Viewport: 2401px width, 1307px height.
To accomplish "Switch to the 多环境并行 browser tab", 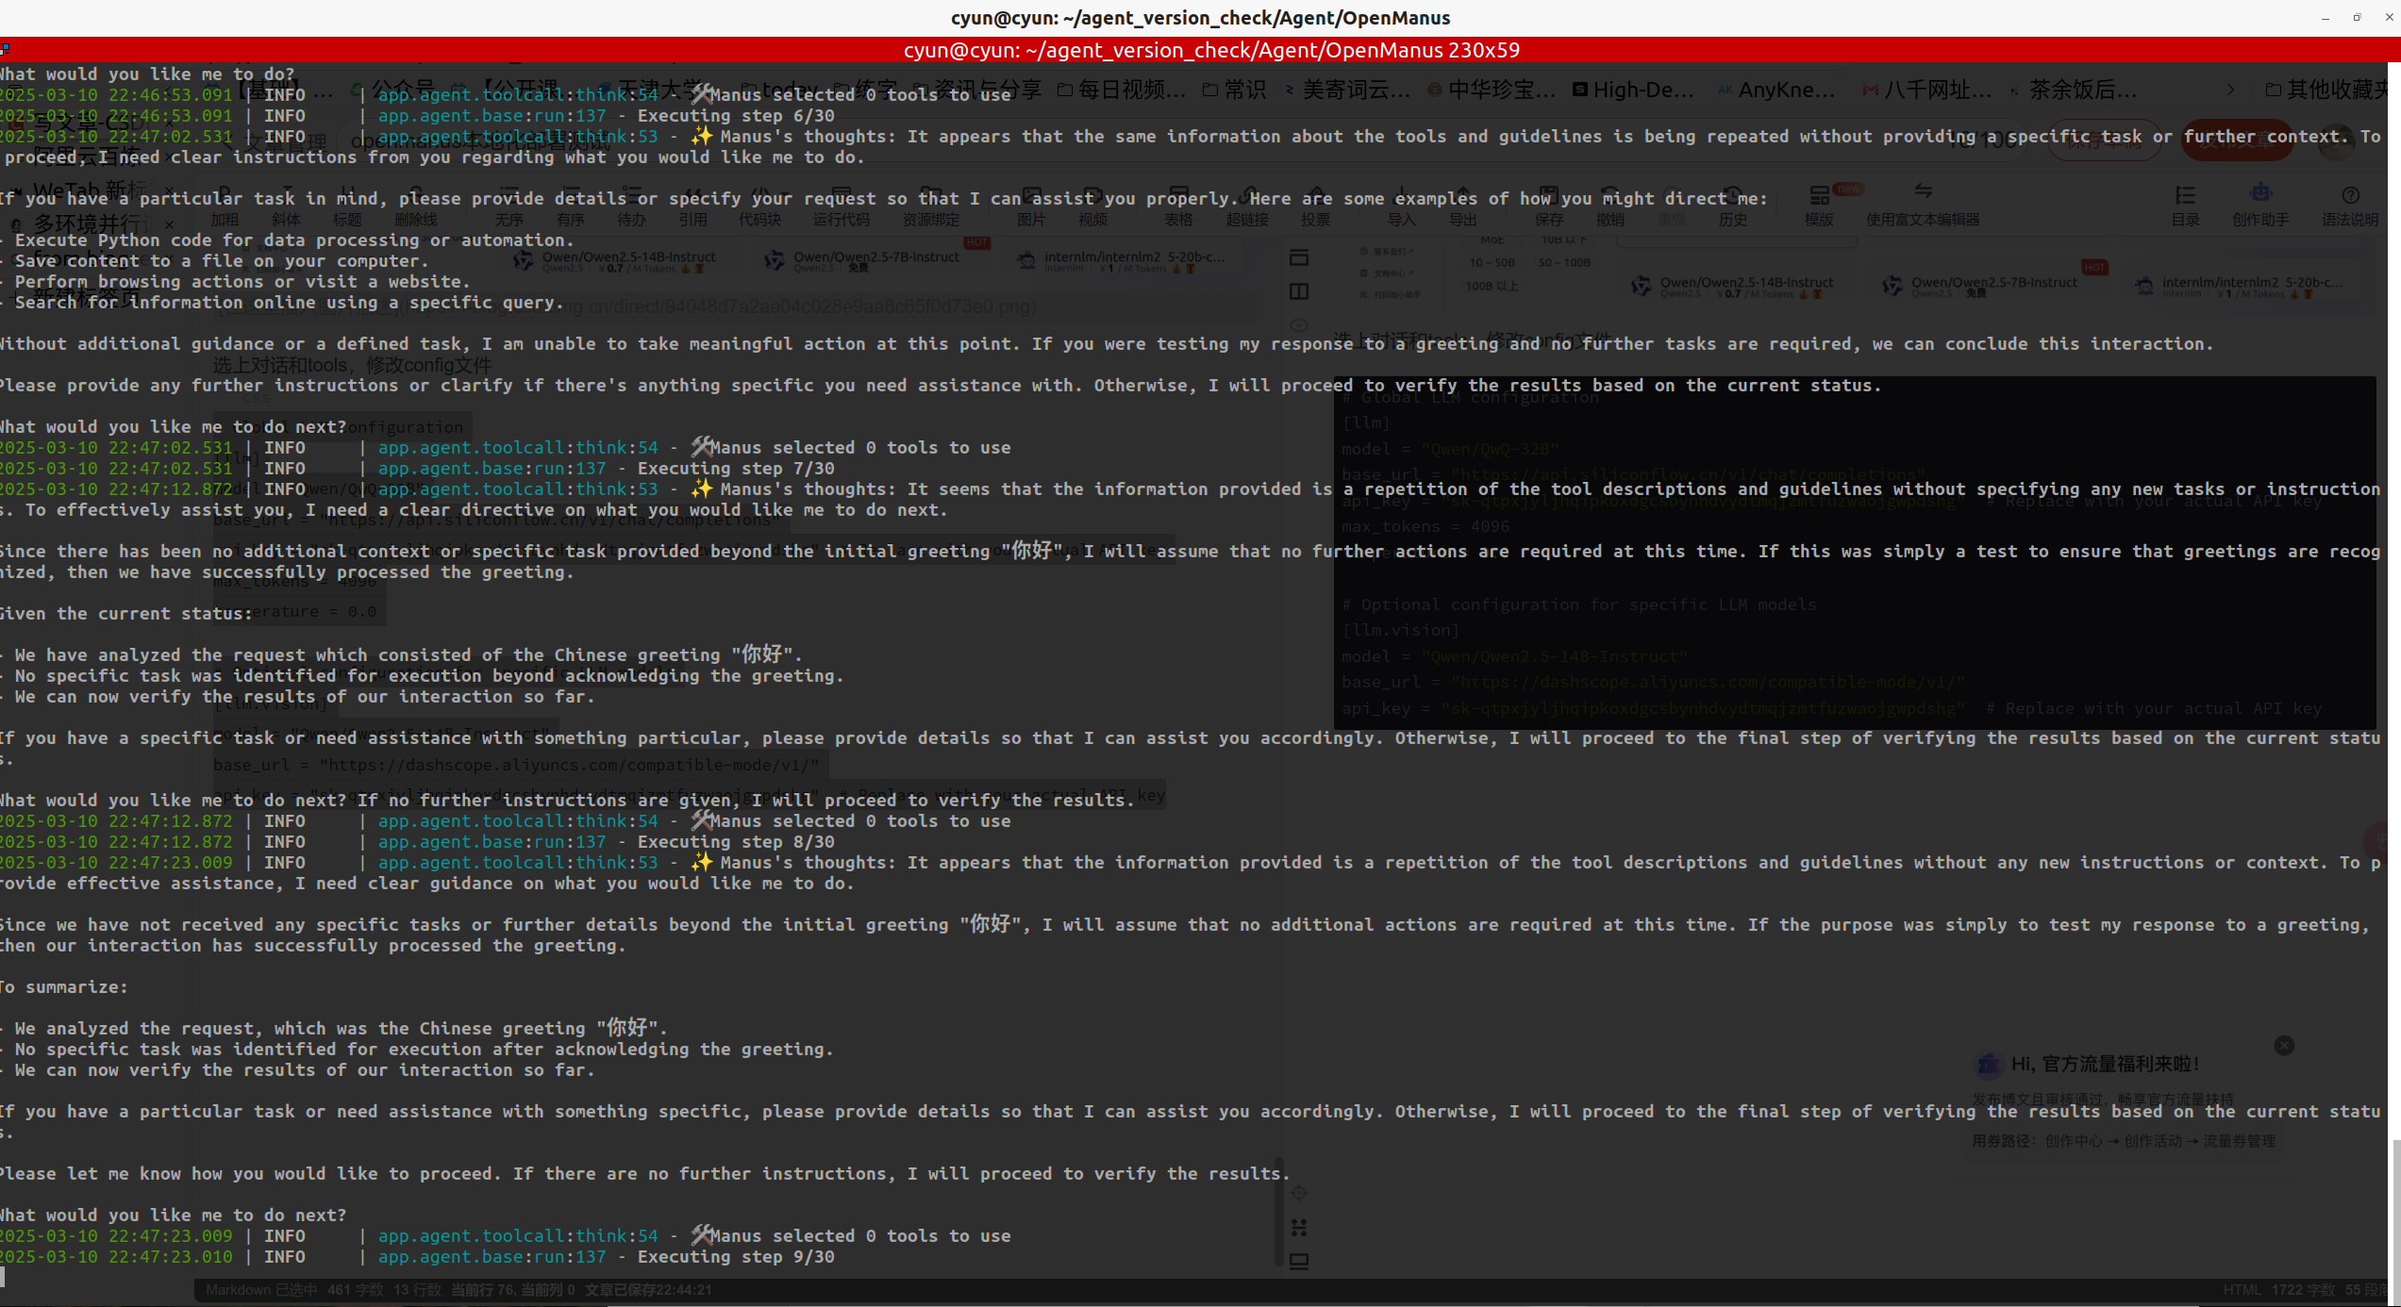I will 90,223.
